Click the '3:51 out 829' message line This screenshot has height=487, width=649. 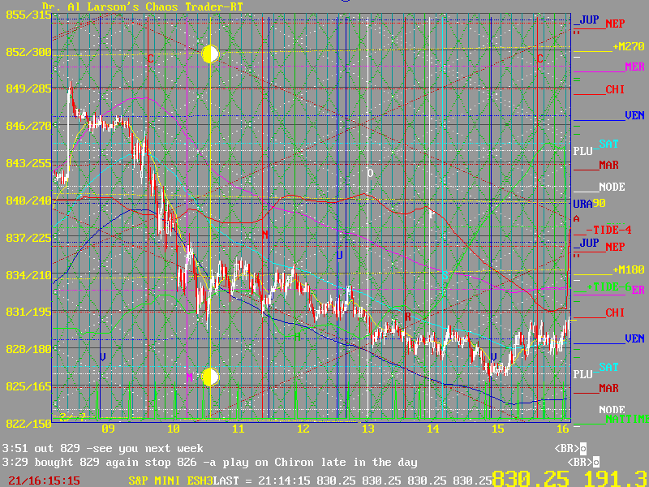click(x=102, y=448)
